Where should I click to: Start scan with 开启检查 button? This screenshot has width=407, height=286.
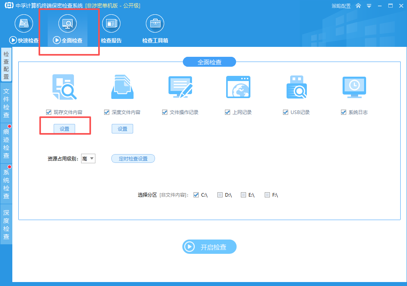pos(209,247)
